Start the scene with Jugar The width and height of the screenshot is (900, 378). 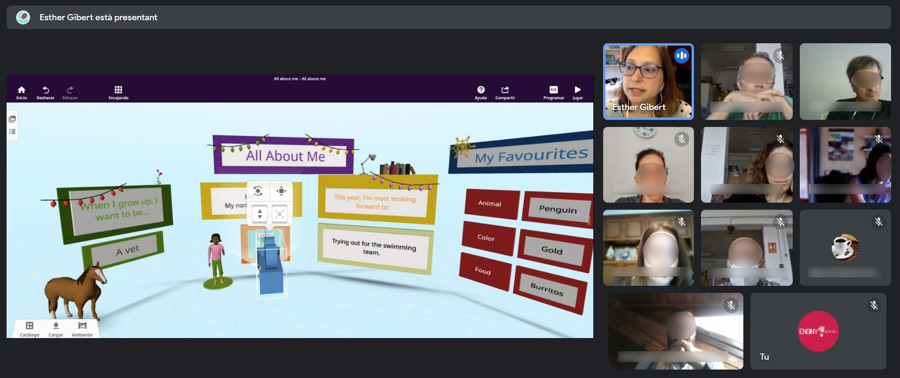578,92
